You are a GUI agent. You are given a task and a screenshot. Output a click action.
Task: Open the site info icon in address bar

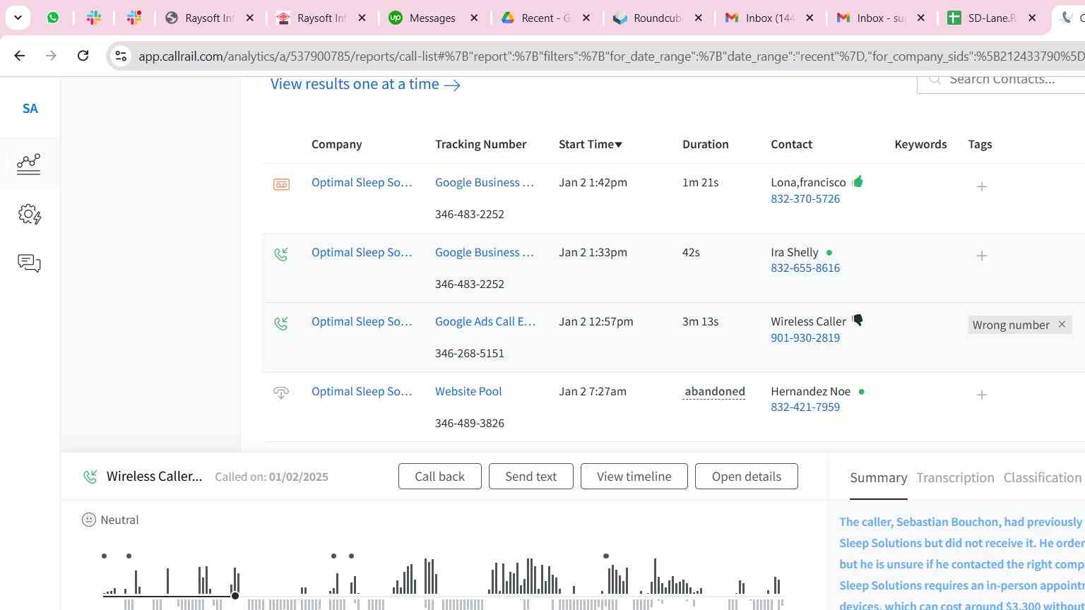pyautogui.click(x=121, y=56)
